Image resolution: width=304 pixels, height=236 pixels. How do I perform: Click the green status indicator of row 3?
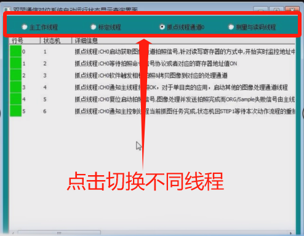[x=15, y=87]
